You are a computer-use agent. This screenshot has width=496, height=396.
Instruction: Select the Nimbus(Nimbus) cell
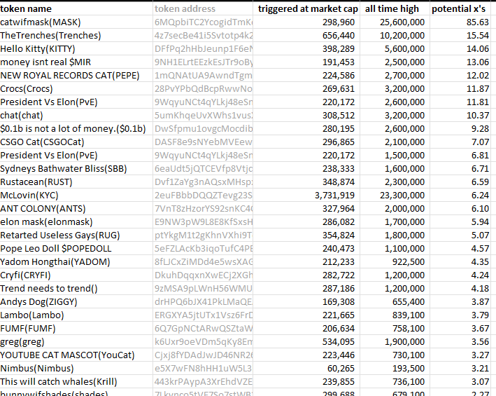coord(76,368)
